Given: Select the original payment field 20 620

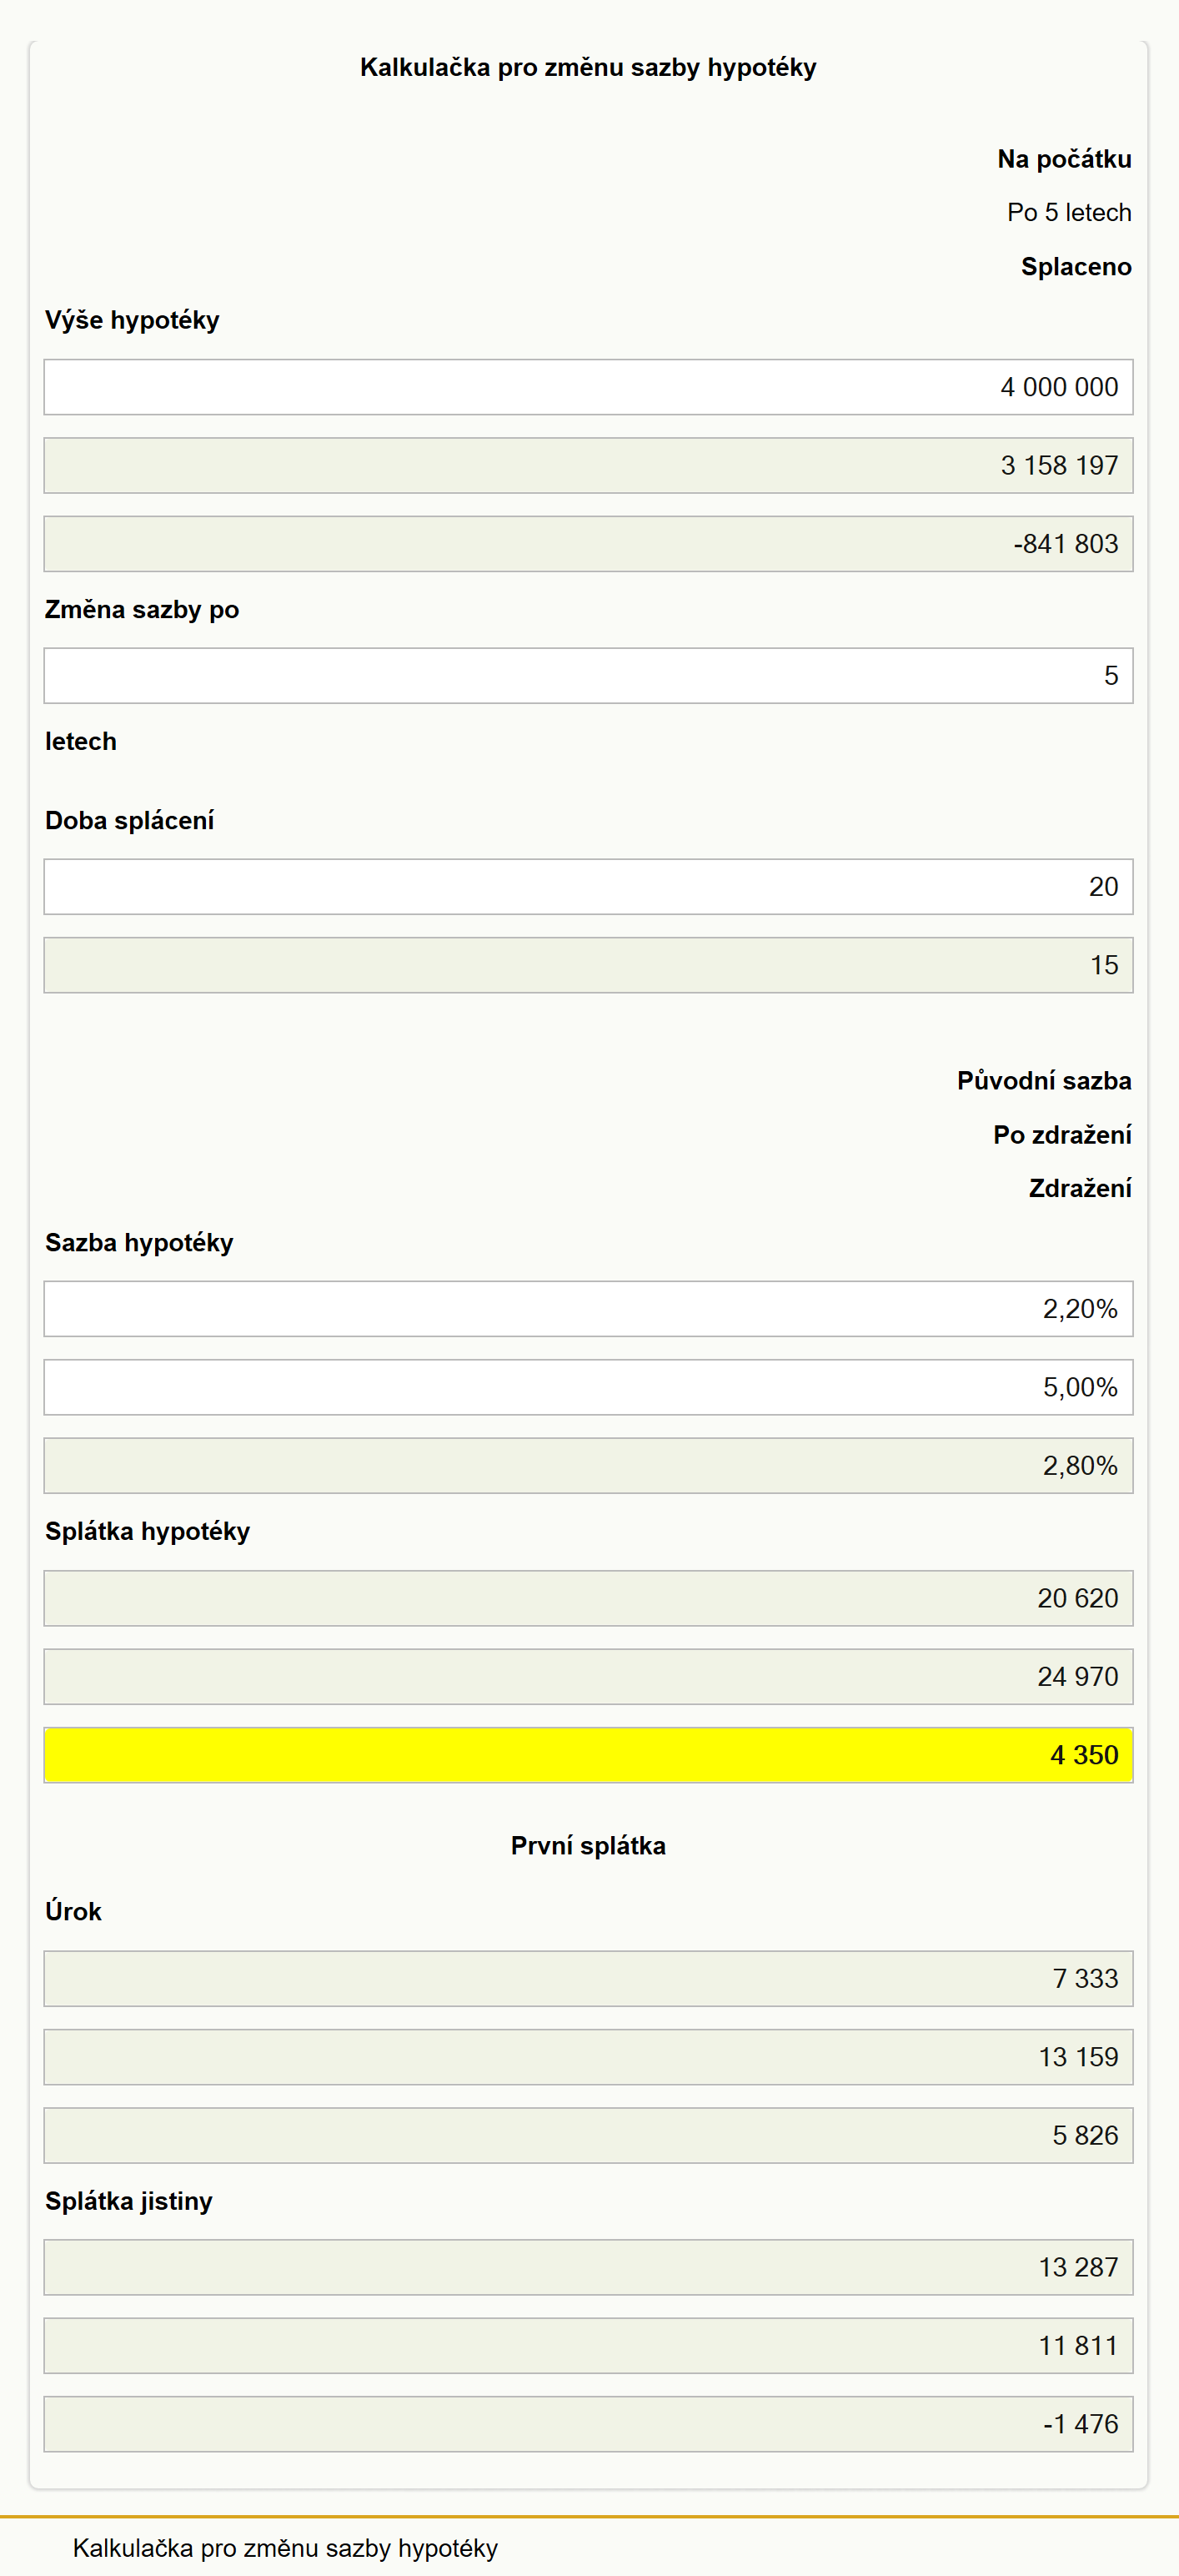Looking at the screenshot, I should click(x=589, y=1598).
